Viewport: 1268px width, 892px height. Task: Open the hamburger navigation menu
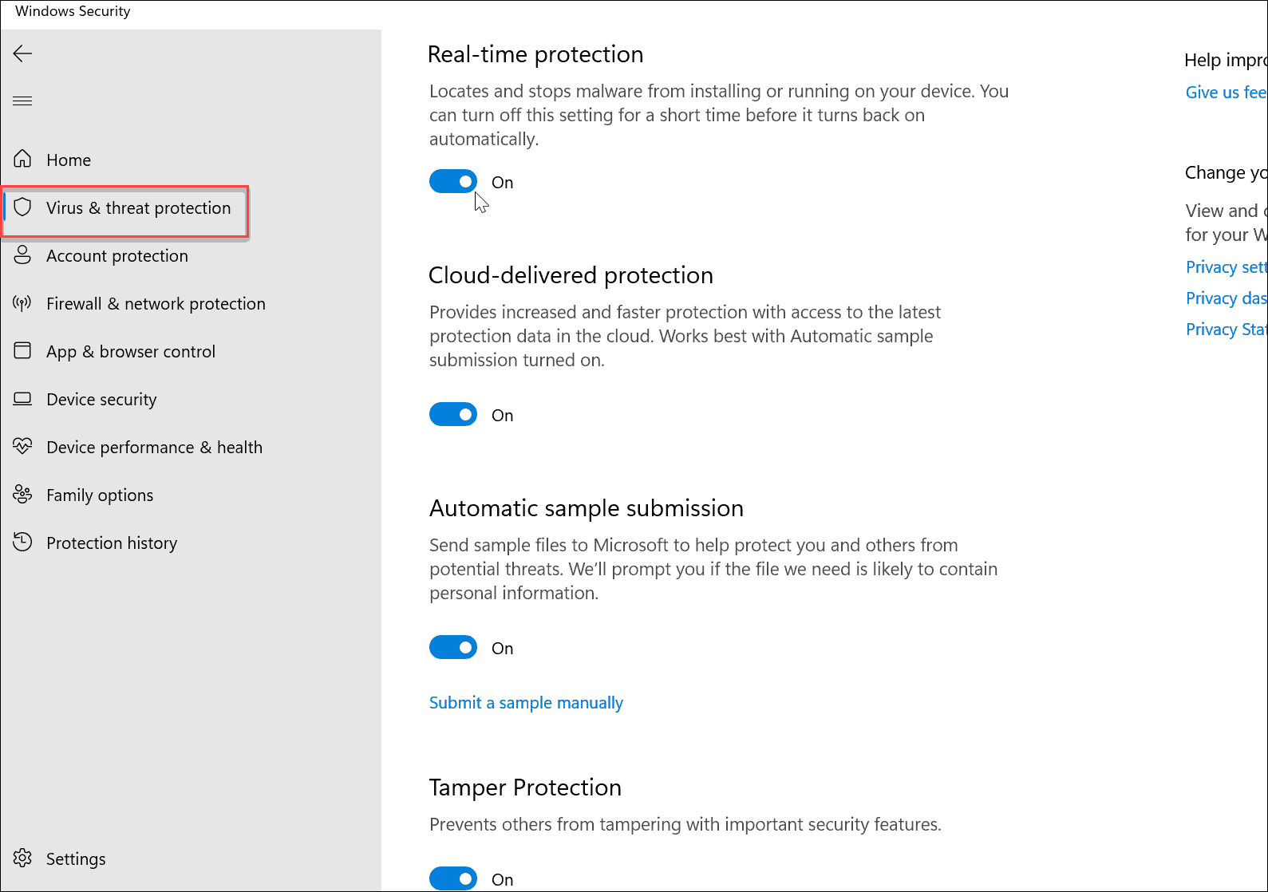(x=22, y=101)
